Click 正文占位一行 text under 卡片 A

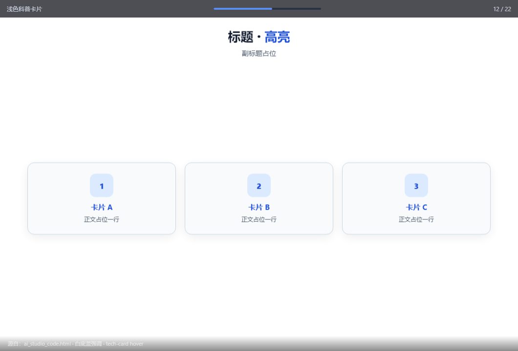tap(102, 219)
